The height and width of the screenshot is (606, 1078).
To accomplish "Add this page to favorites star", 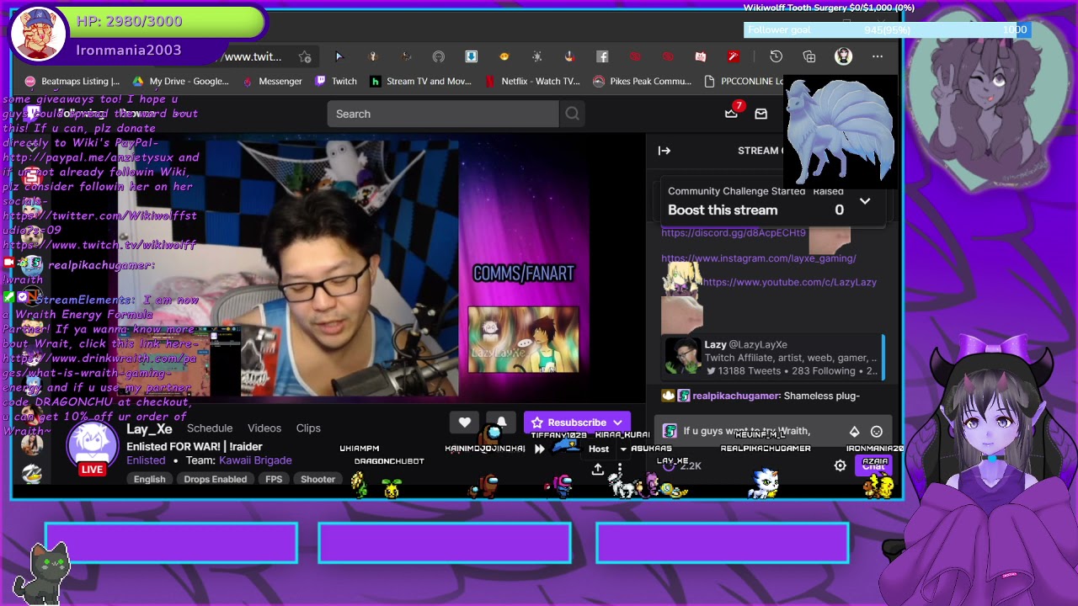I will click(305, 56).
